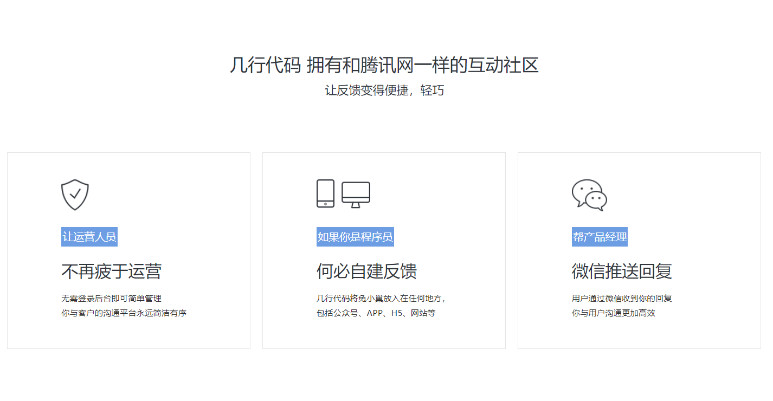Click the shield checkmark icon

(75, 195)
